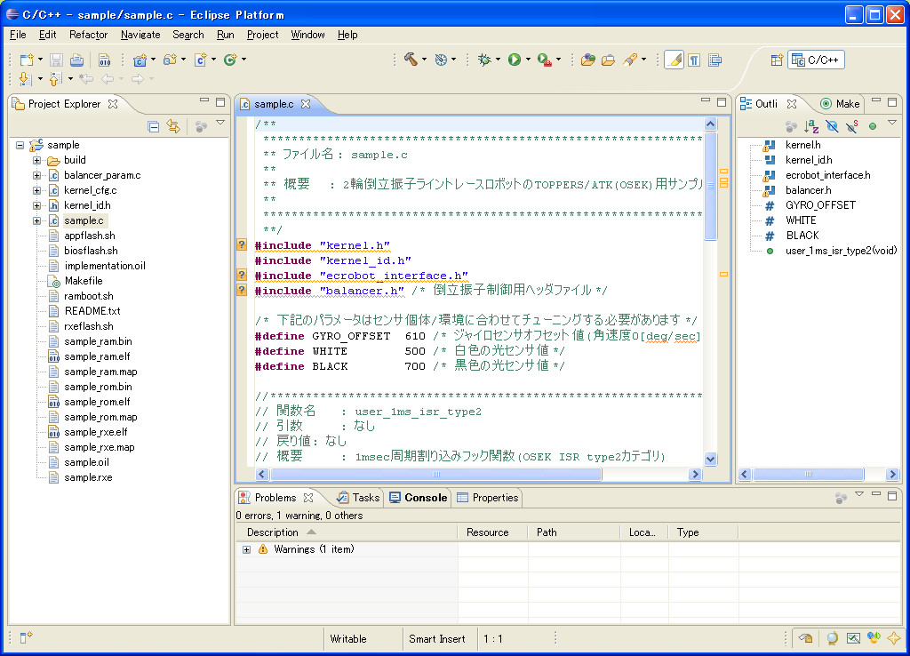Click Collapse All in Project Explorer
Viewport: 910px width, 656px height.
pyautogui.click(x=153, y=126)
